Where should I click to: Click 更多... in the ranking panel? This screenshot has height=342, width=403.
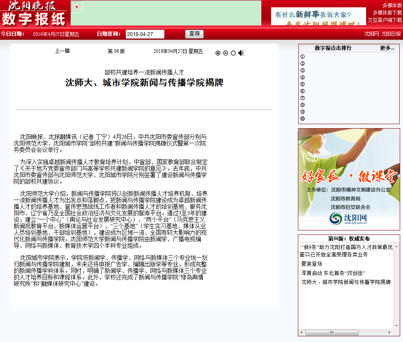pyautogui.click(x=387, y=48)
